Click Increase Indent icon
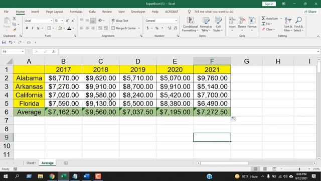This screenshot has width=321, height=181. click(106, 28)
